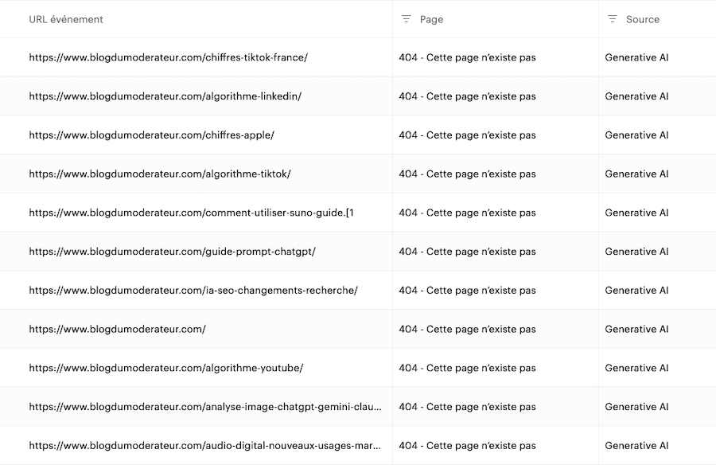Open the chiffres-apple URL link
This screenshot has width=716, height=465.
(151, 135)
